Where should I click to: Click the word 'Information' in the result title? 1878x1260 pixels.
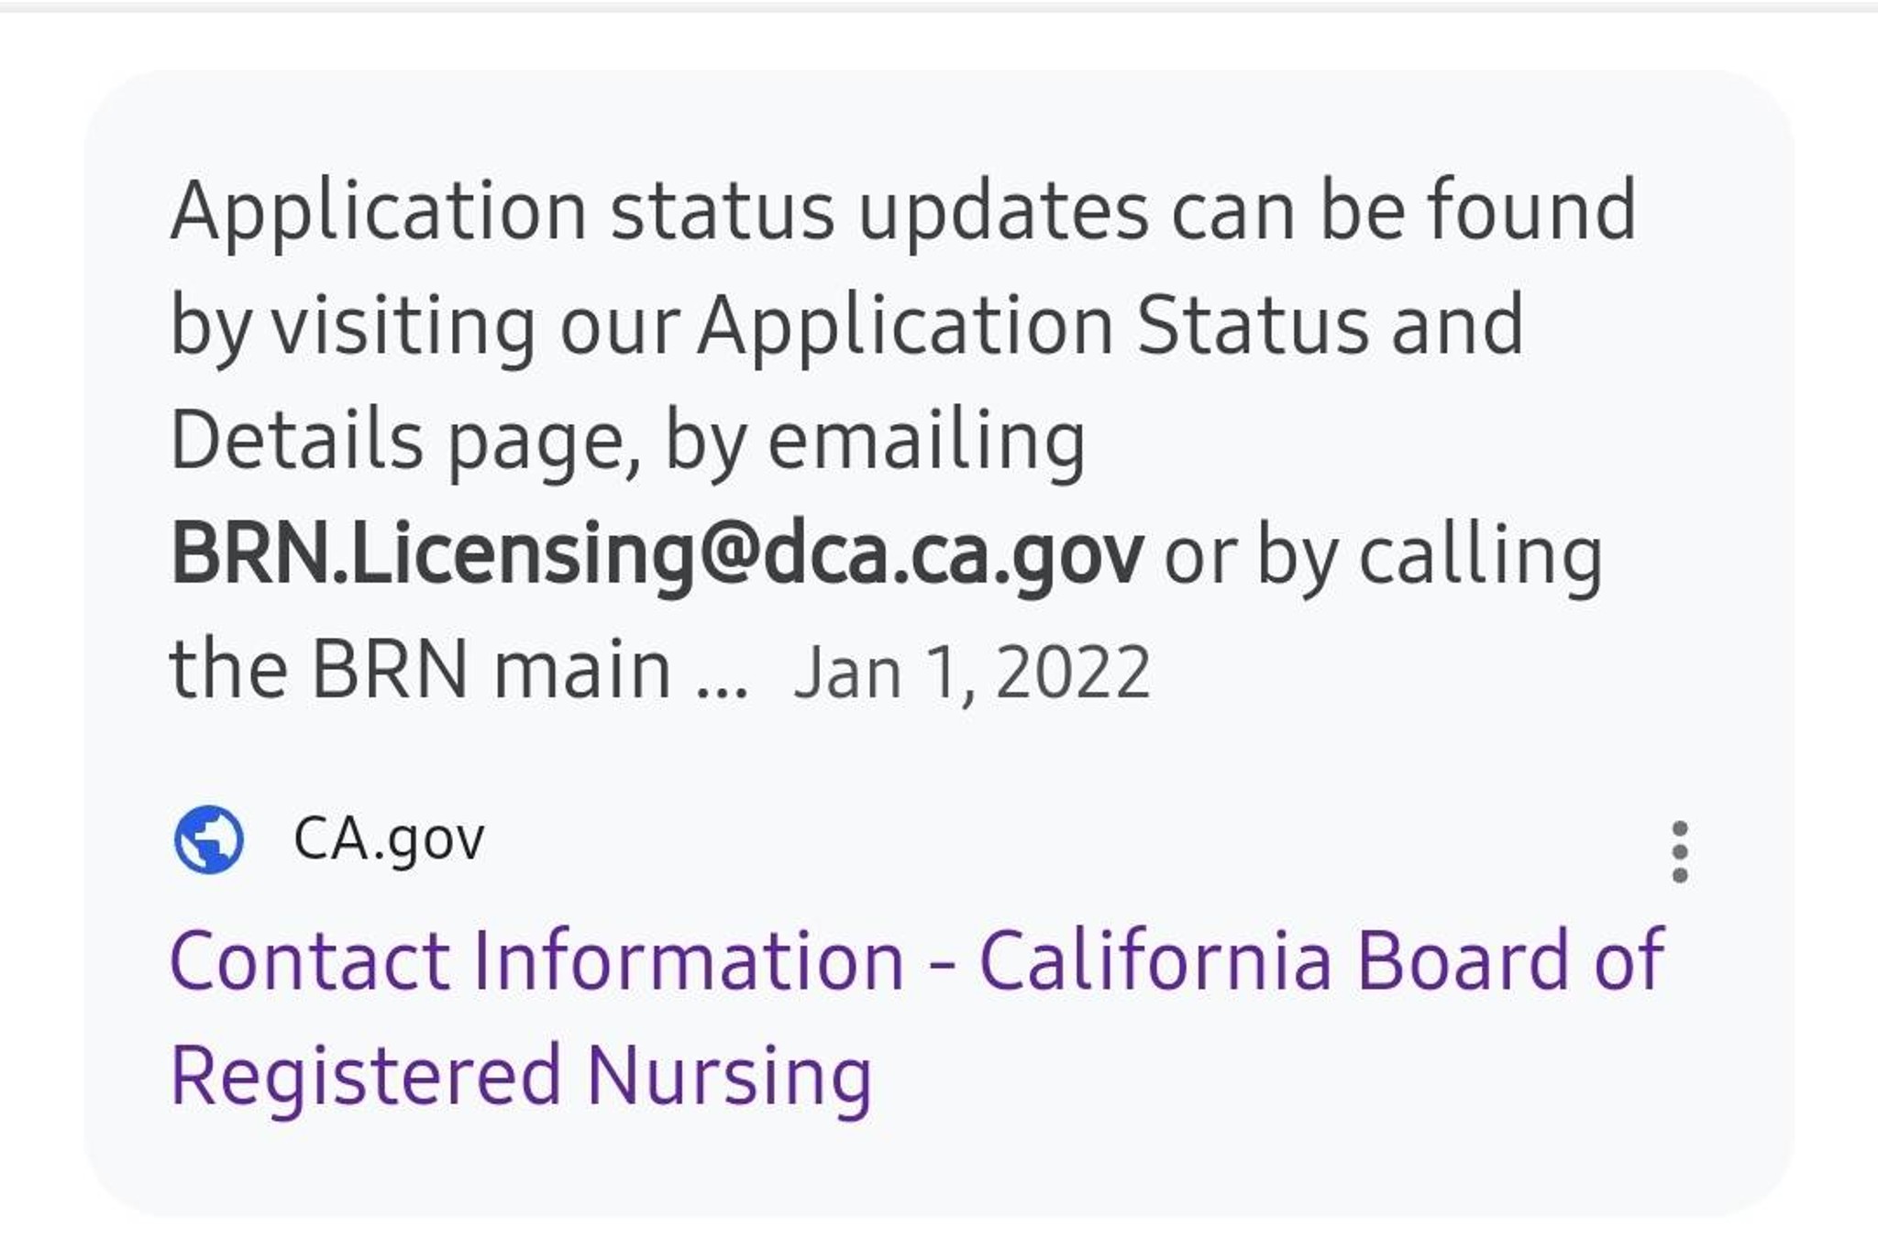688,960
